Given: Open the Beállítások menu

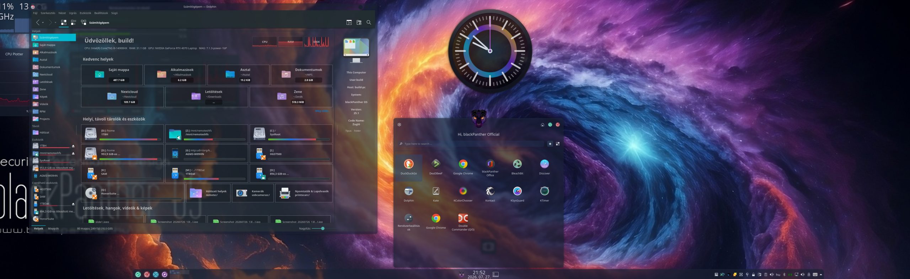Looking at the screenshot, I should (x=101, y=13).
